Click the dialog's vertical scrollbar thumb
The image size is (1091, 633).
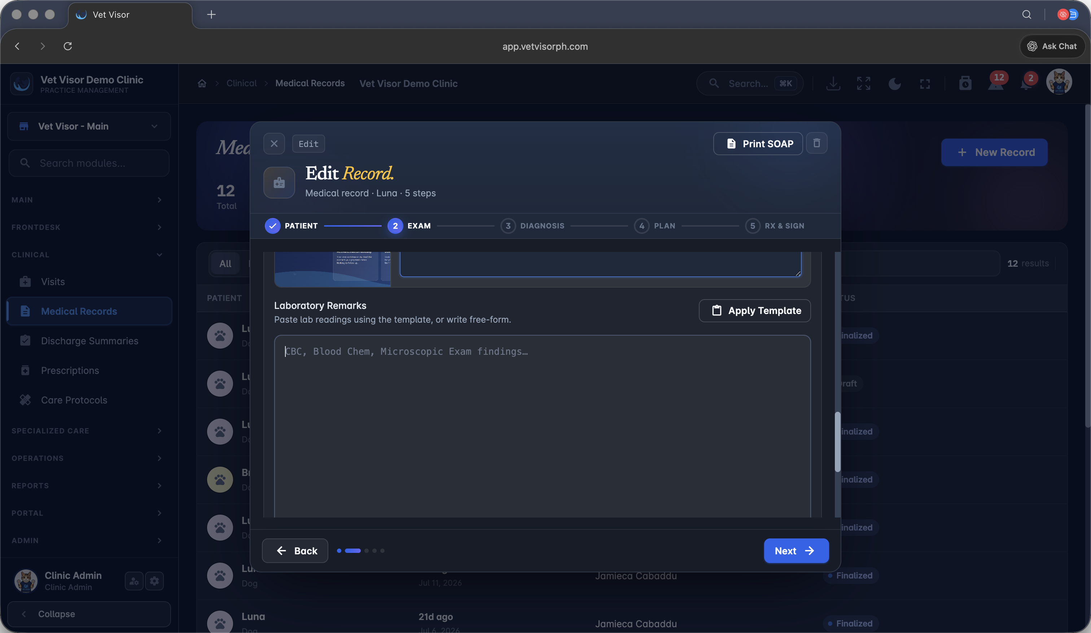[x=837, y=442]
